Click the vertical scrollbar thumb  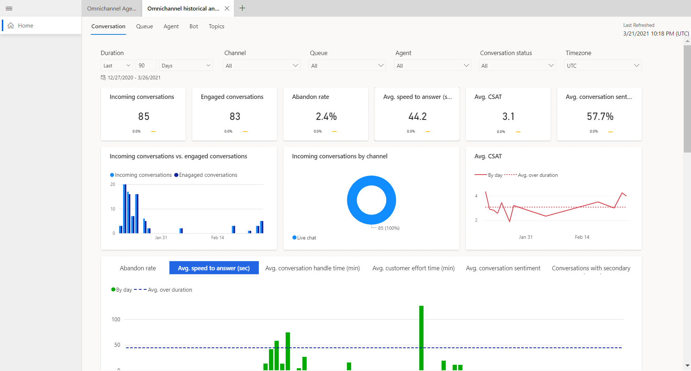[687, 99]
